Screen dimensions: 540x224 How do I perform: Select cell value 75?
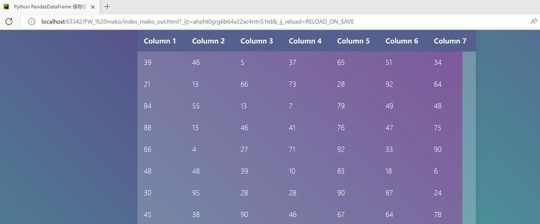click(438, 128)
